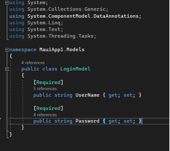Collapse the MauiApp1.Models namespace region
The height and width of the screenshot is (151, 170).
[7, 50]
